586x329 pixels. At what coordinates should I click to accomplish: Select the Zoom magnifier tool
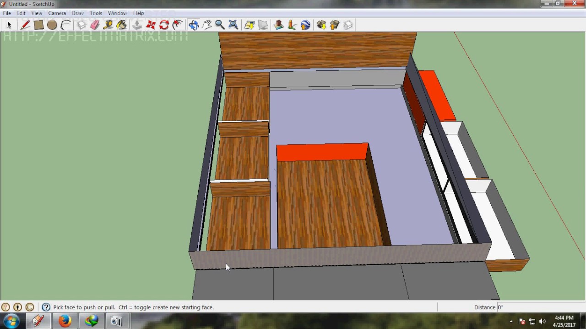(220, 25)
